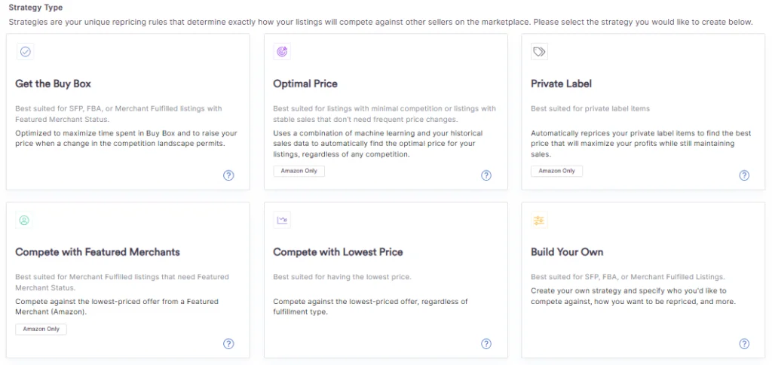
Task: Click the tag icon above Private Label
Action: (539, 52)
